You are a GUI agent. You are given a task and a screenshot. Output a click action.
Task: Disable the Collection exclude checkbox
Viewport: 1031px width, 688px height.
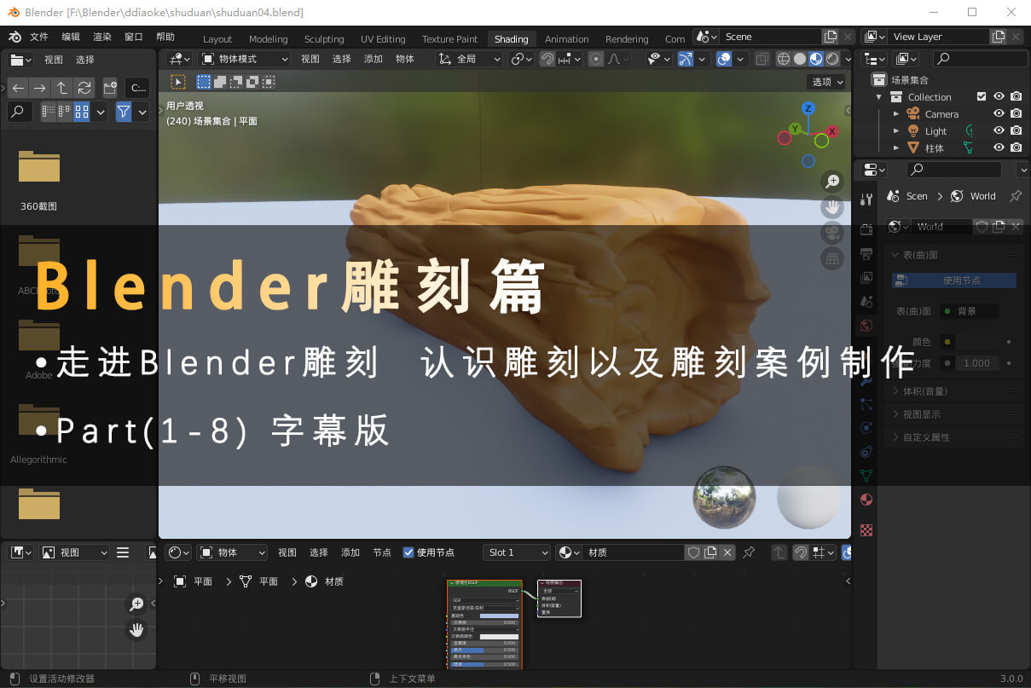click(982, 97)
